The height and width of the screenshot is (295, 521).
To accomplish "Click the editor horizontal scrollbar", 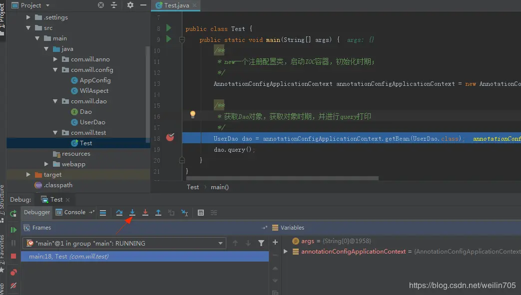I will (x=282, y=178).
